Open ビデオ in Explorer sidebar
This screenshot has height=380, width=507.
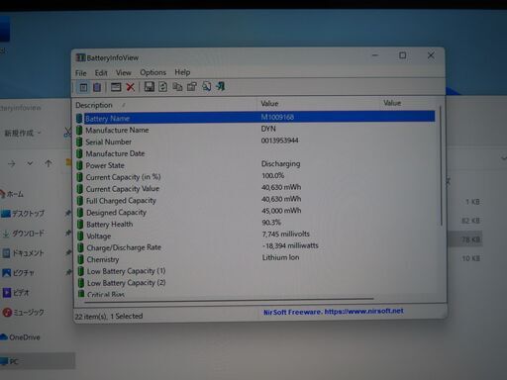click(16, 292)
